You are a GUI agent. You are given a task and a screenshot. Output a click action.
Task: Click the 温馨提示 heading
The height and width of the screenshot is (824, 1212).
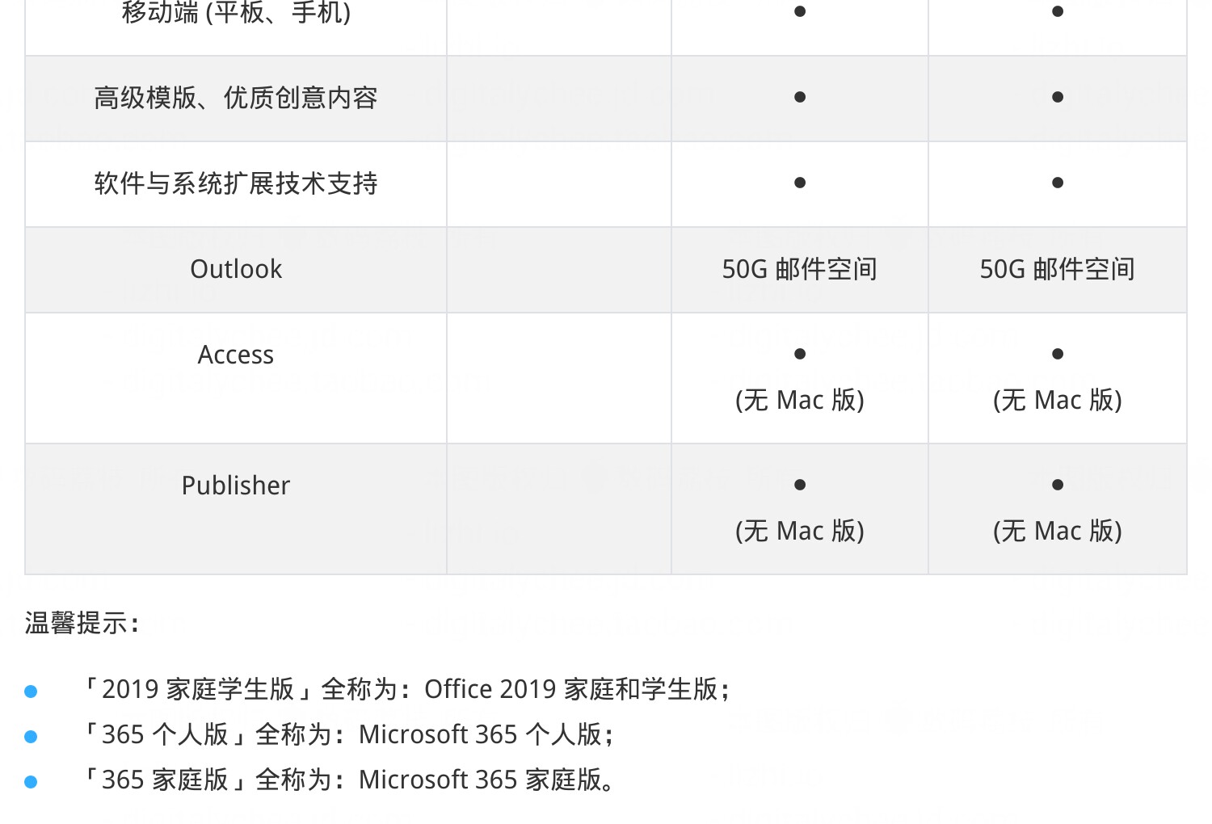click(82, 623)
